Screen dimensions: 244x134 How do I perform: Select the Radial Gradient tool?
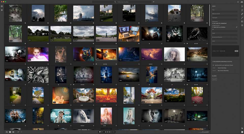pyautogui.click(x=242, y=25)
